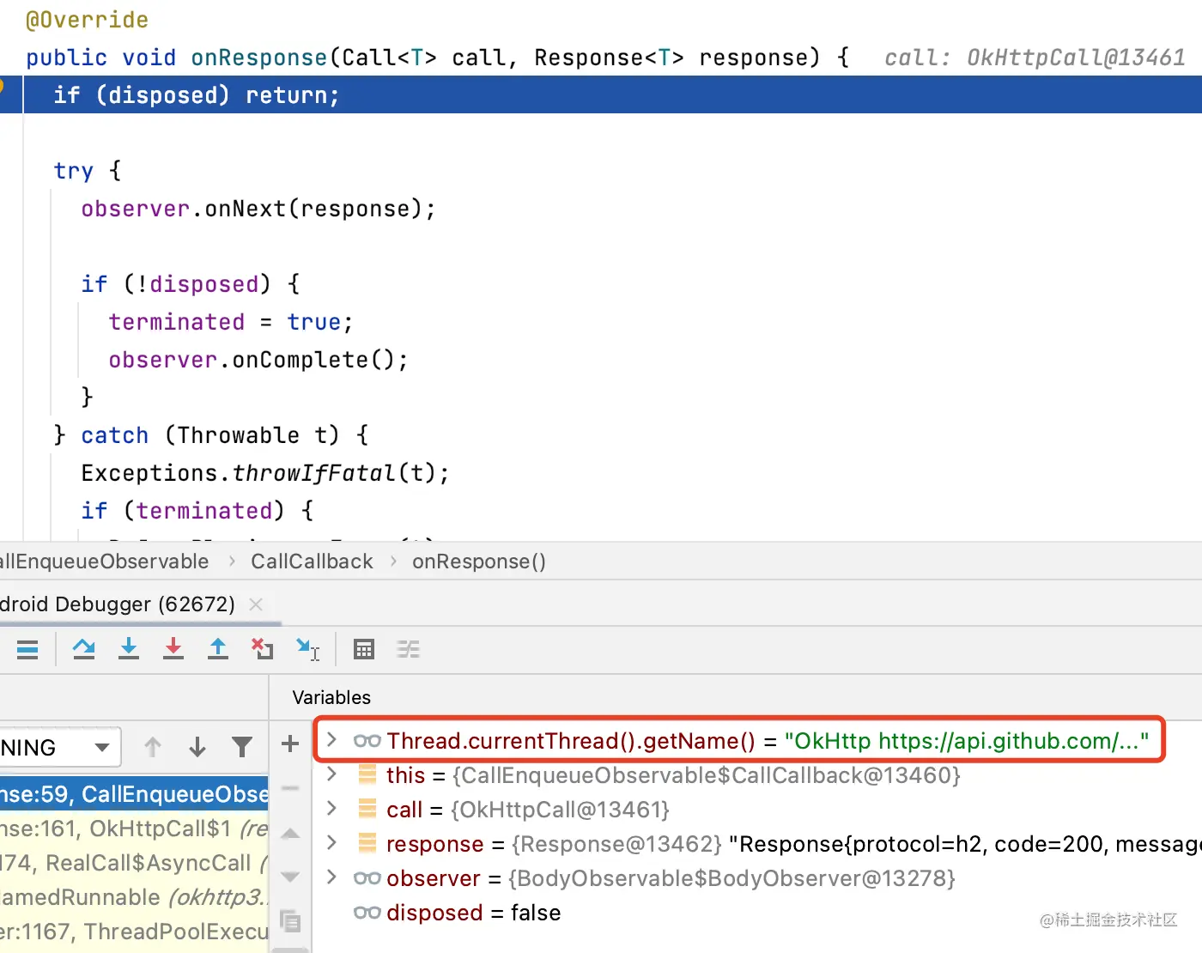The height and width of the screenshot is (953, 1202).
Task: Click the field icon beside the this variable
Action: 367,775
